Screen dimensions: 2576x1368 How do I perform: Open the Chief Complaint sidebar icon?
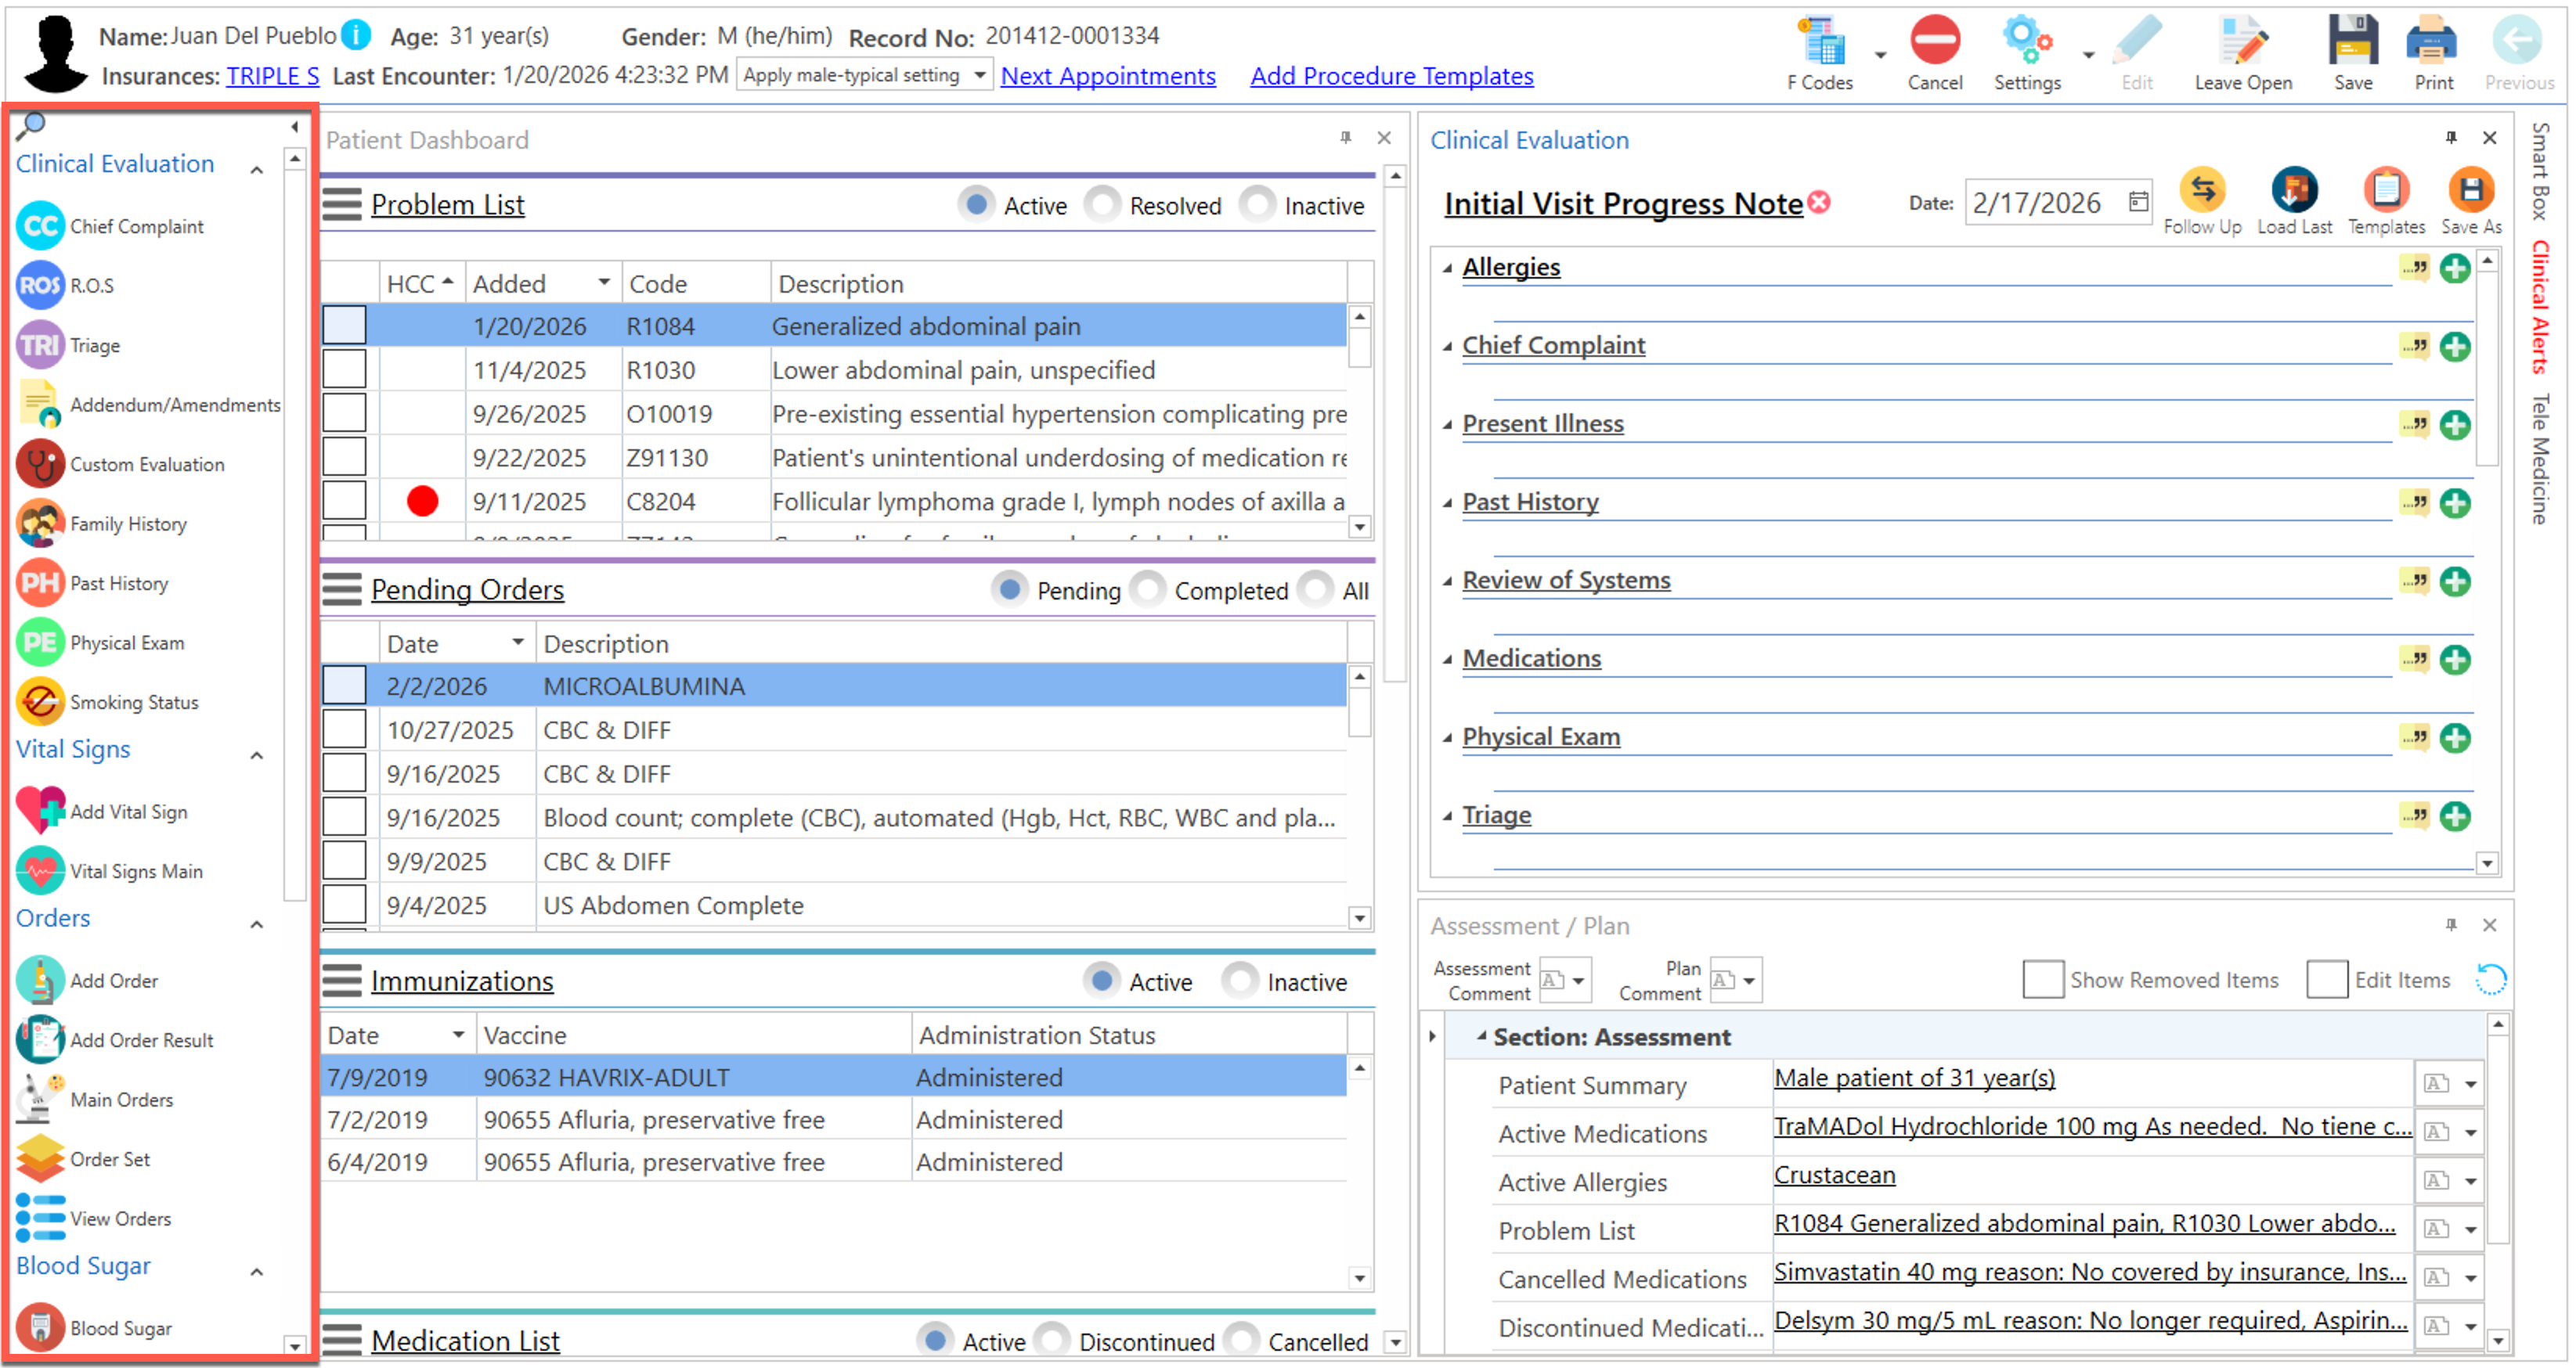[x=40, y=227]
